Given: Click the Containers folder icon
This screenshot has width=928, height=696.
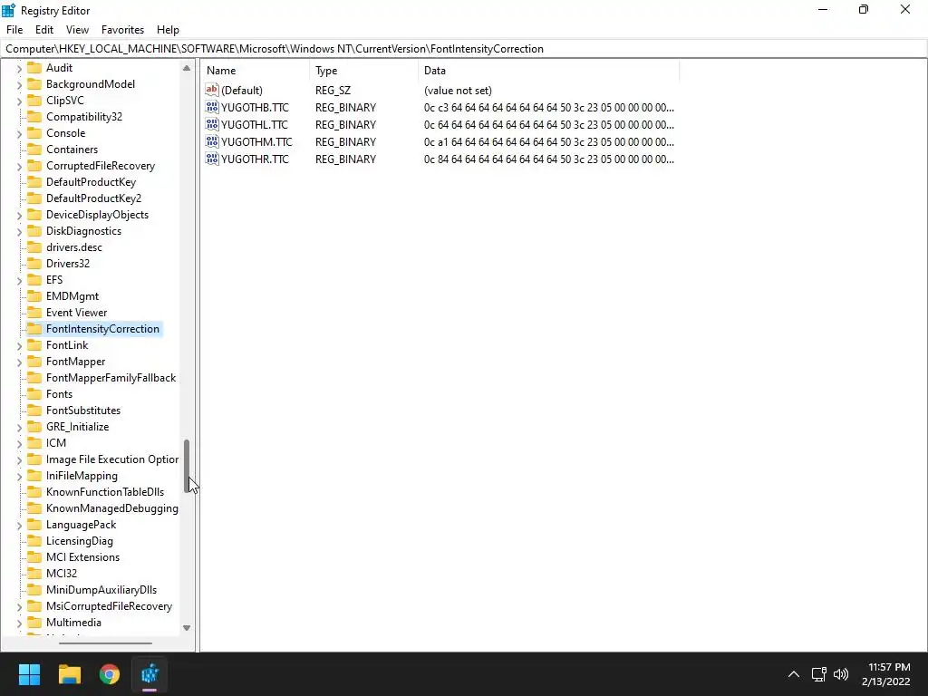Looking at the screenshot, I should tap(35, 150).
